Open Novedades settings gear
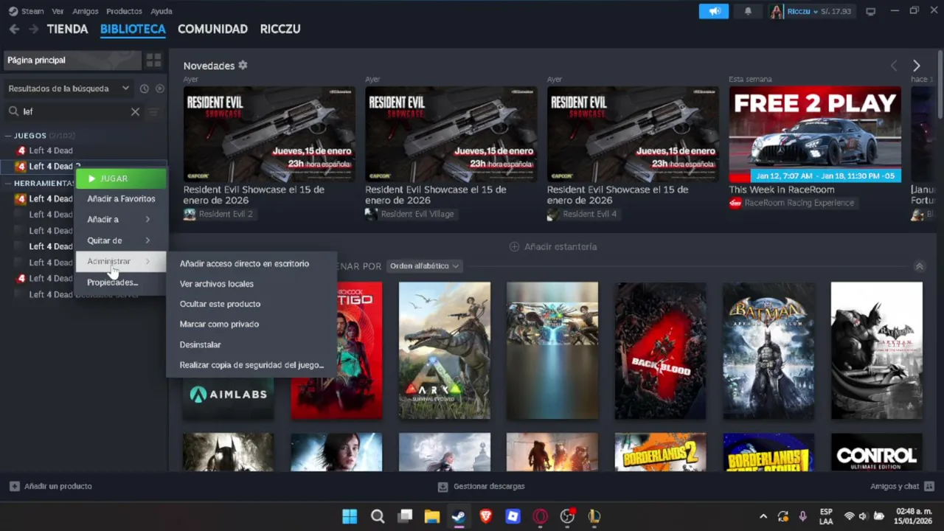This screenshot has width=944, height=531. [x=243, y=66]
